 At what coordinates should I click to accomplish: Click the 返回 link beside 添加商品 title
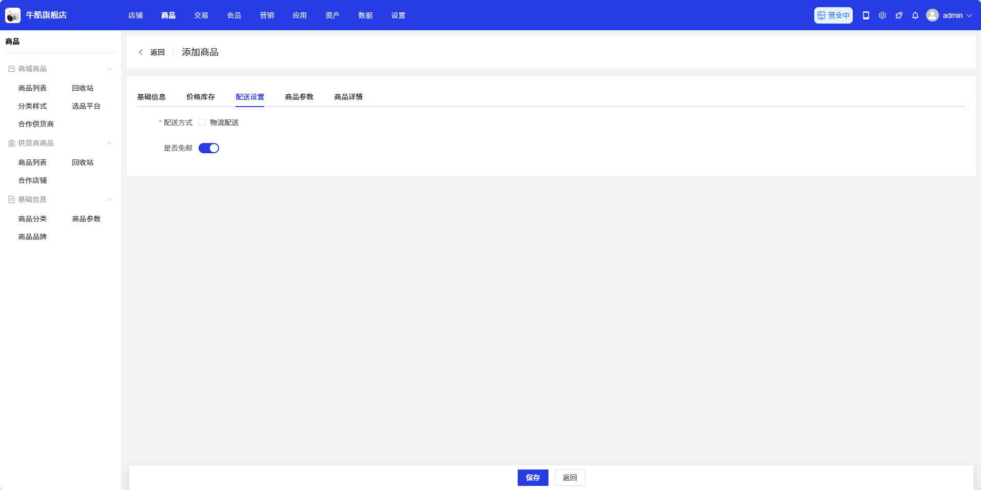[158, 52]
